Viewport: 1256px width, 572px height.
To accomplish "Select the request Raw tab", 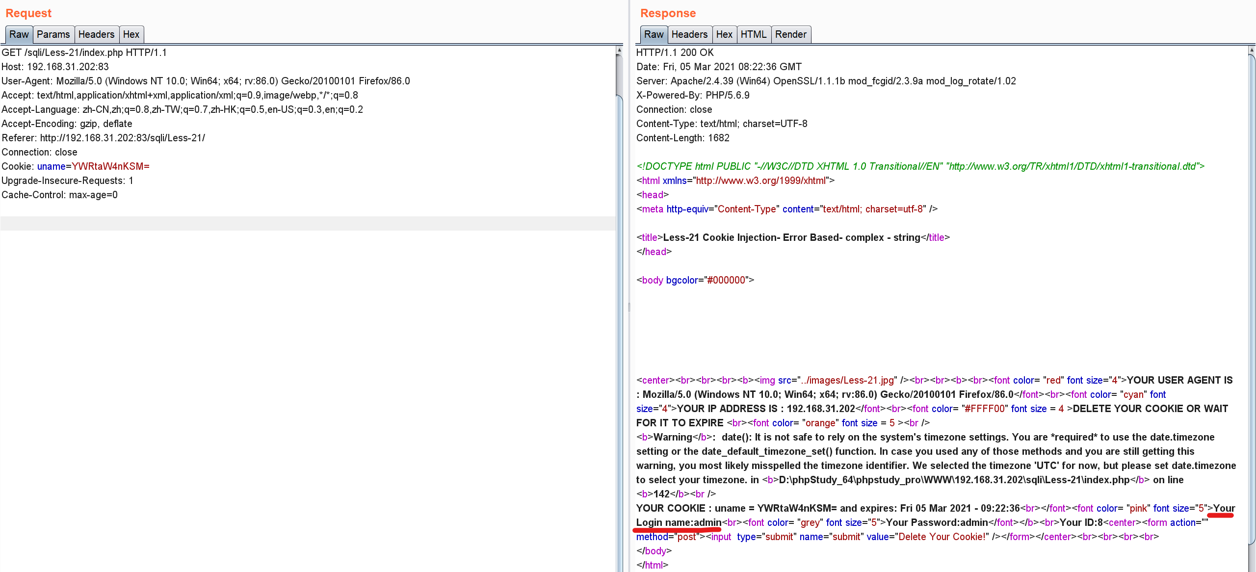I will pyautogui.click(x=19, y=34).
